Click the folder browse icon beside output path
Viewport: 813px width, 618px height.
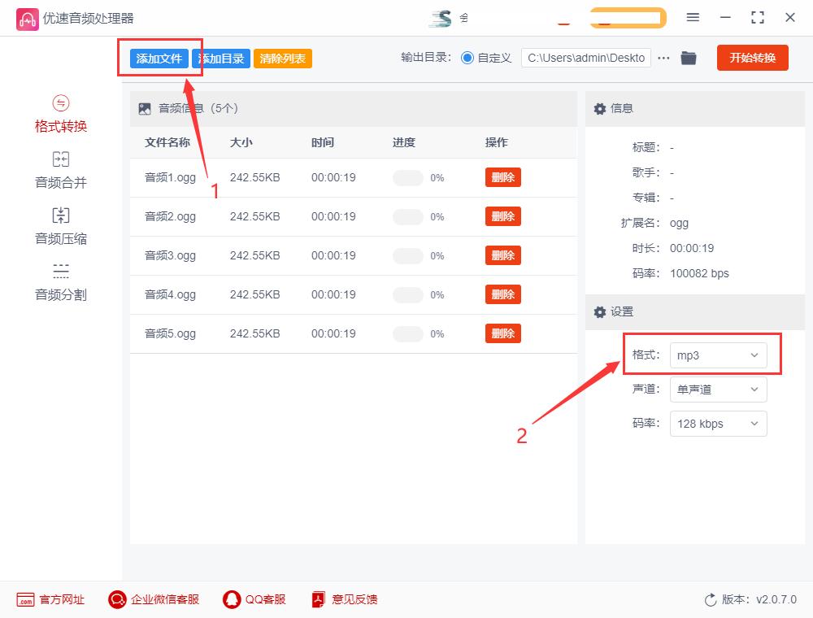[x=689, y=57]
